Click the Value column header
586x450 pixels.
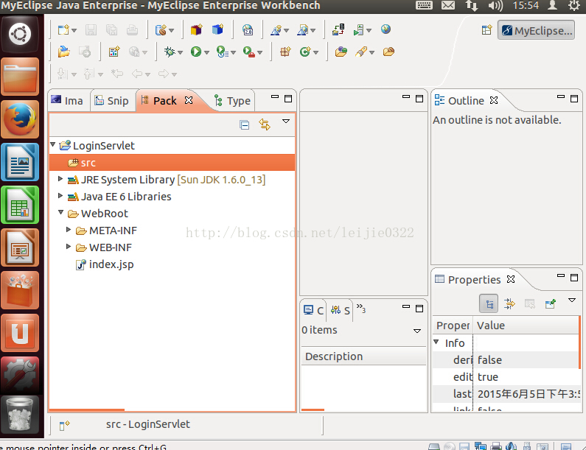pyautogui.click(x=526, y=326)
